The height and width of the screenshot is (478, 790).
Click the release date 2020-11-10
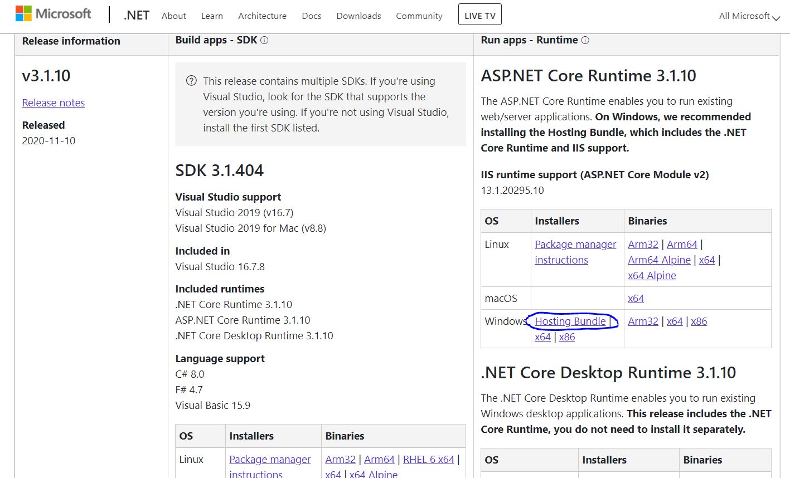[49, 141]
